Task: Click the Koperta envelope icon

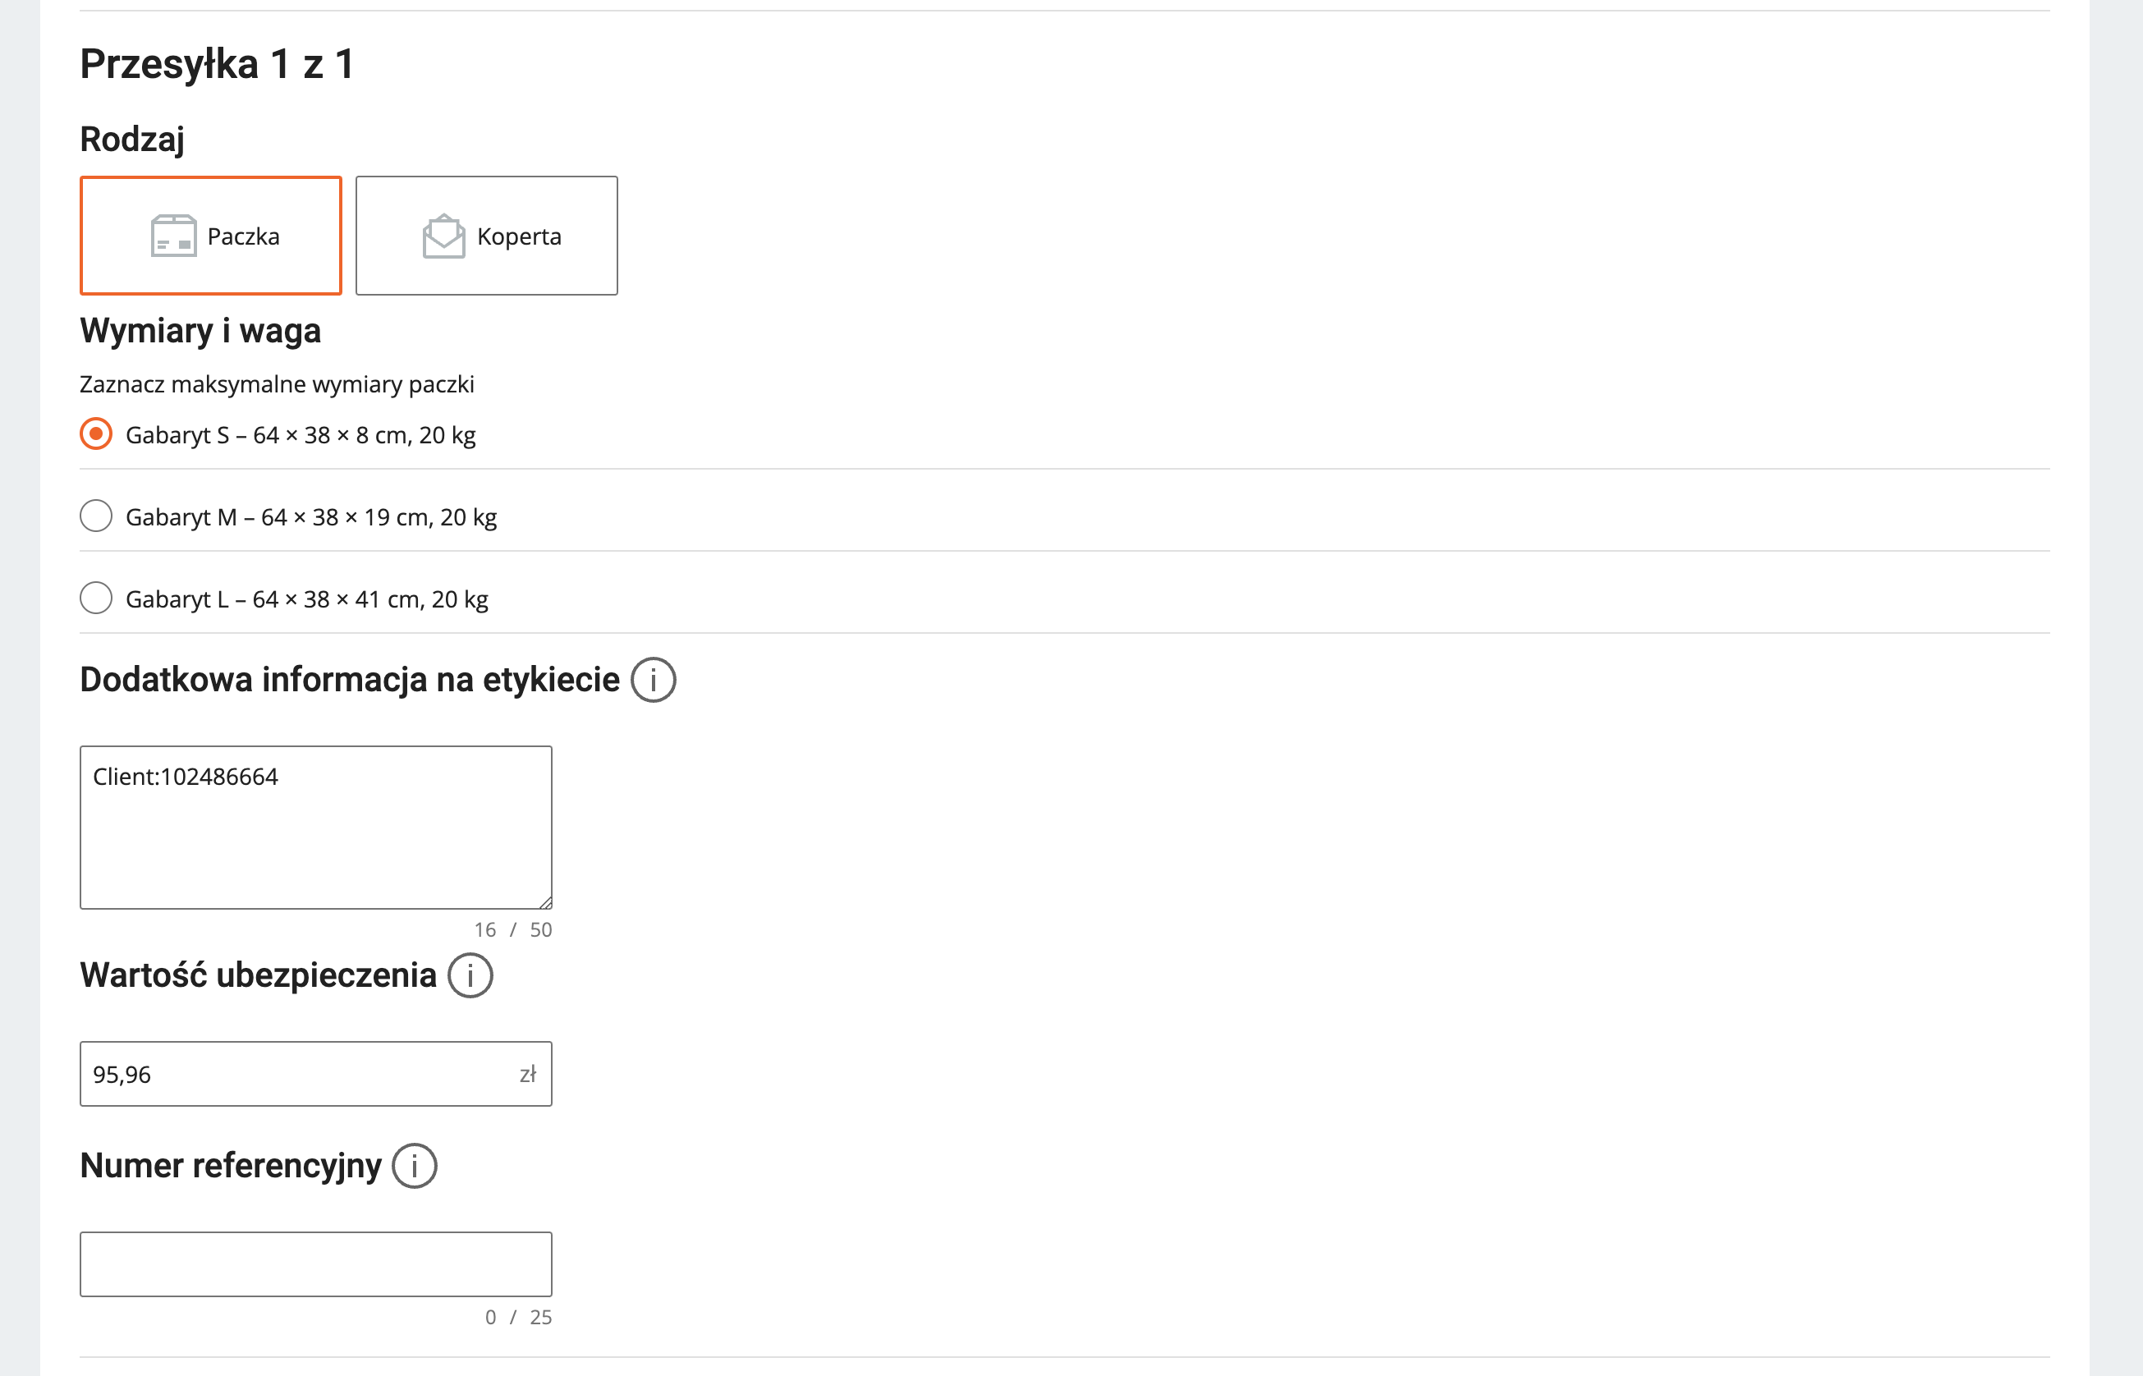Action: 443,236
